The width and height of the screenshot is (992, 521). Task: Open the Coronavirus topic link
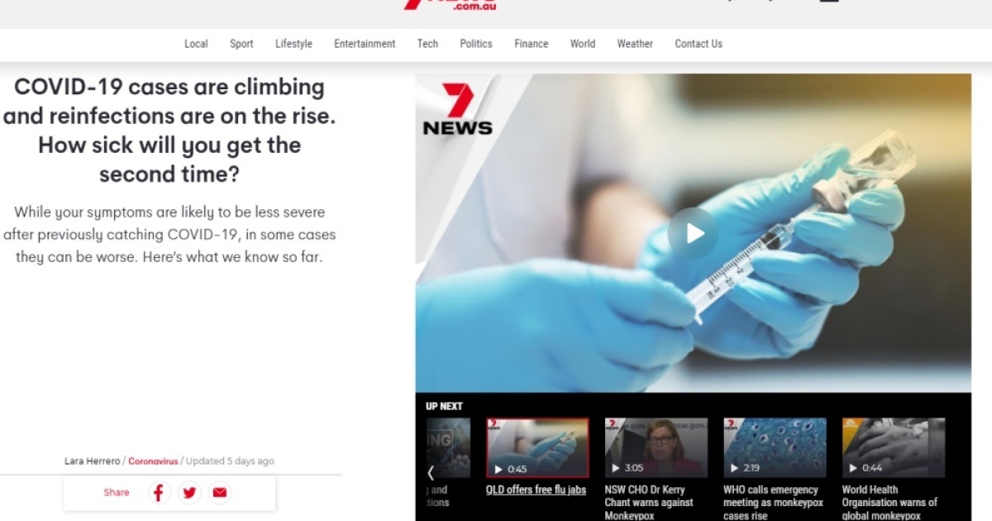coord(153,461)
